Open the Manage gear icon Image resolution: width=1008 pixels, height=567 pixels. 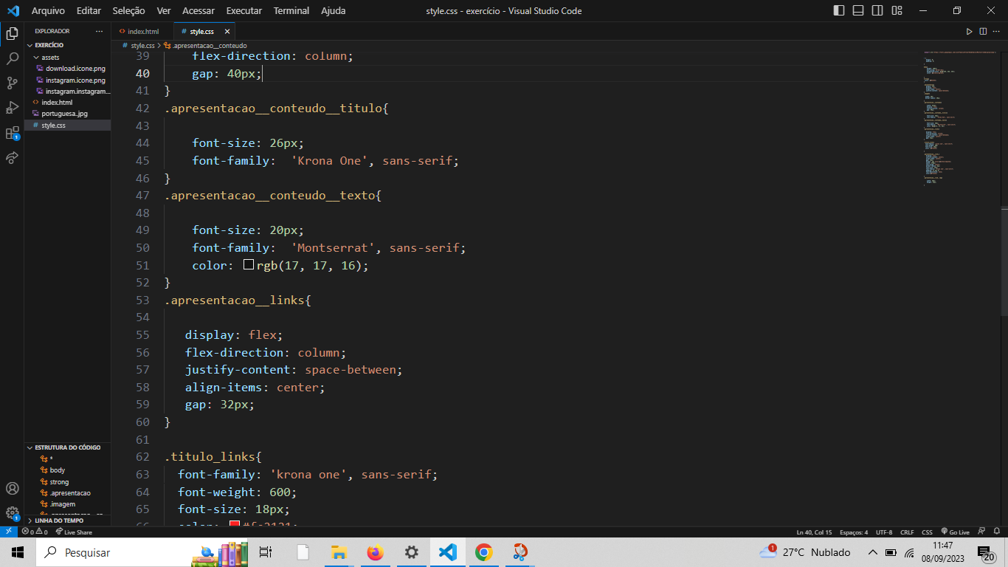pos(12,512)
